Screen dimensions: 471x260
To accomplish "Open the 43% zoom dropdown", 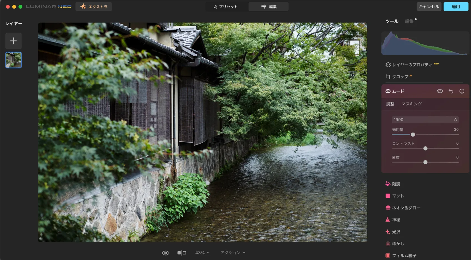I will [x=202, y=253].
